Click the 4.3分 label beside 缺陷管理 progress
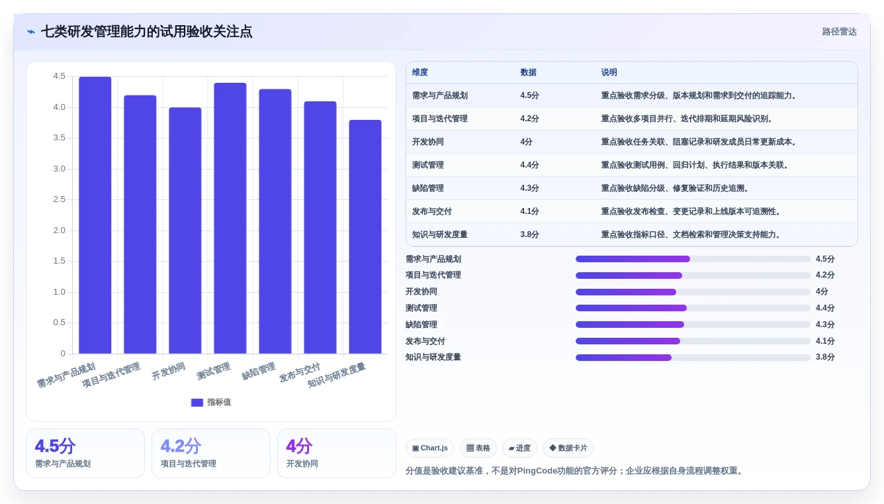 825,325
